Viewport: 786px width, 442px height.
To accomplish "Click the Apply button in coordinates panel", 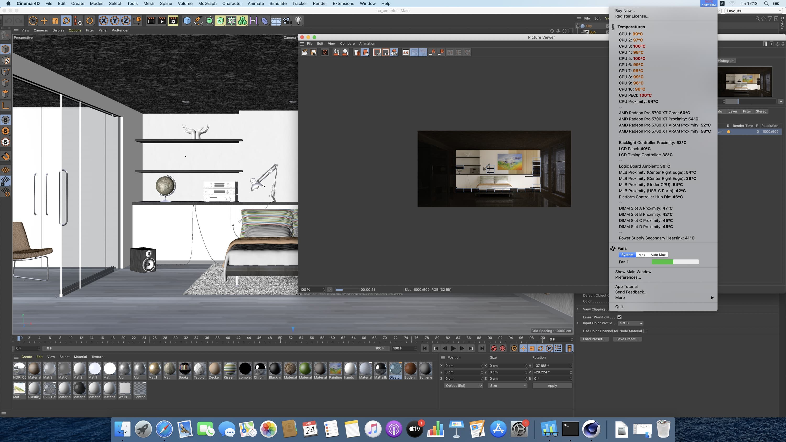I will [x=552, y=385].
